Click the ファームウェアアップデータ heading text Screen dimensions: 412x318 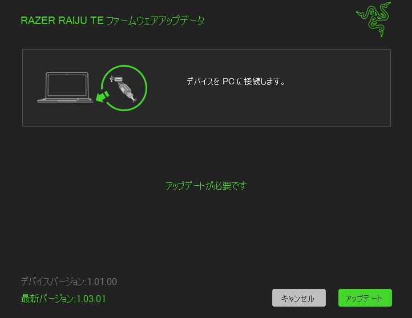coord(155,21)
